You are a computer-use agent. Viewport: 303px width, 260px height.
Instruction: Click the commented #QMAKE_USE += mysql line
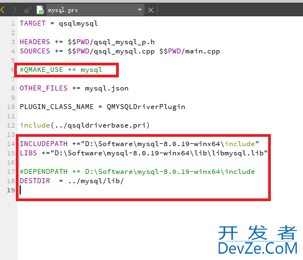[x=61, y=70]
